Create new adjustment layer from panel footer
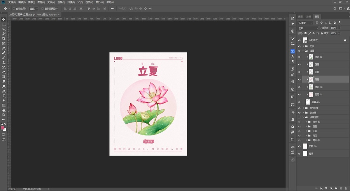Image resolution: width=350 pixels, height=191 pixels. (331, 188)
